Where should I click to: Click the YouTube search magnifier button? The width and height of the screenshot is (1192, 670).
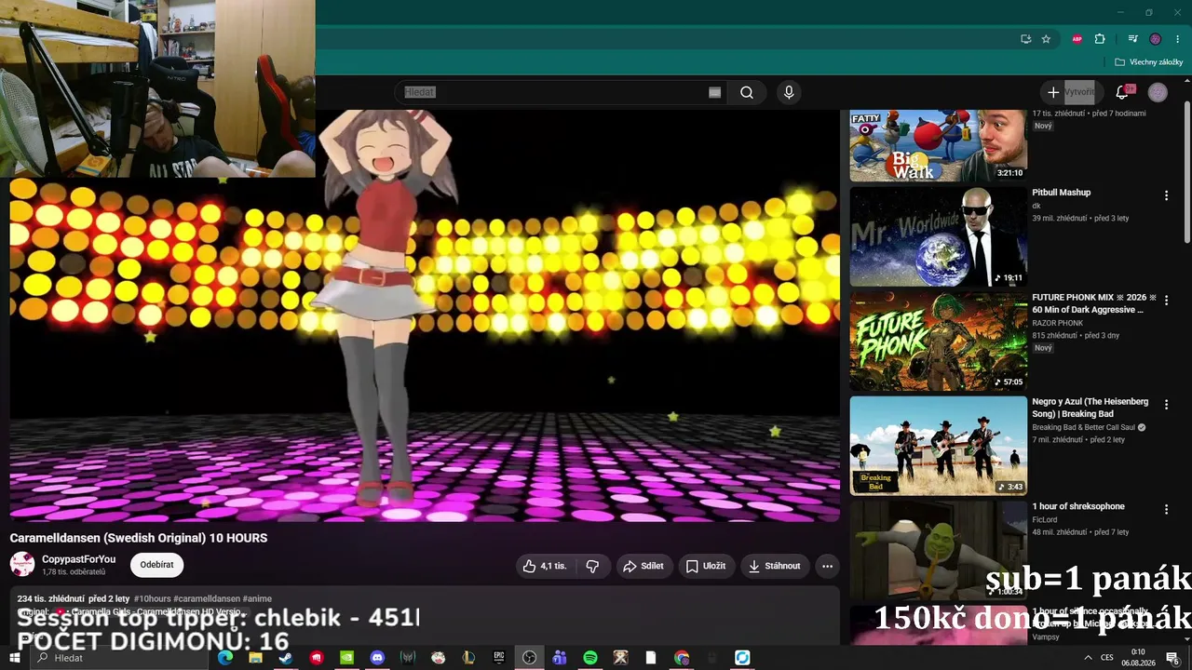coord(747,92)
